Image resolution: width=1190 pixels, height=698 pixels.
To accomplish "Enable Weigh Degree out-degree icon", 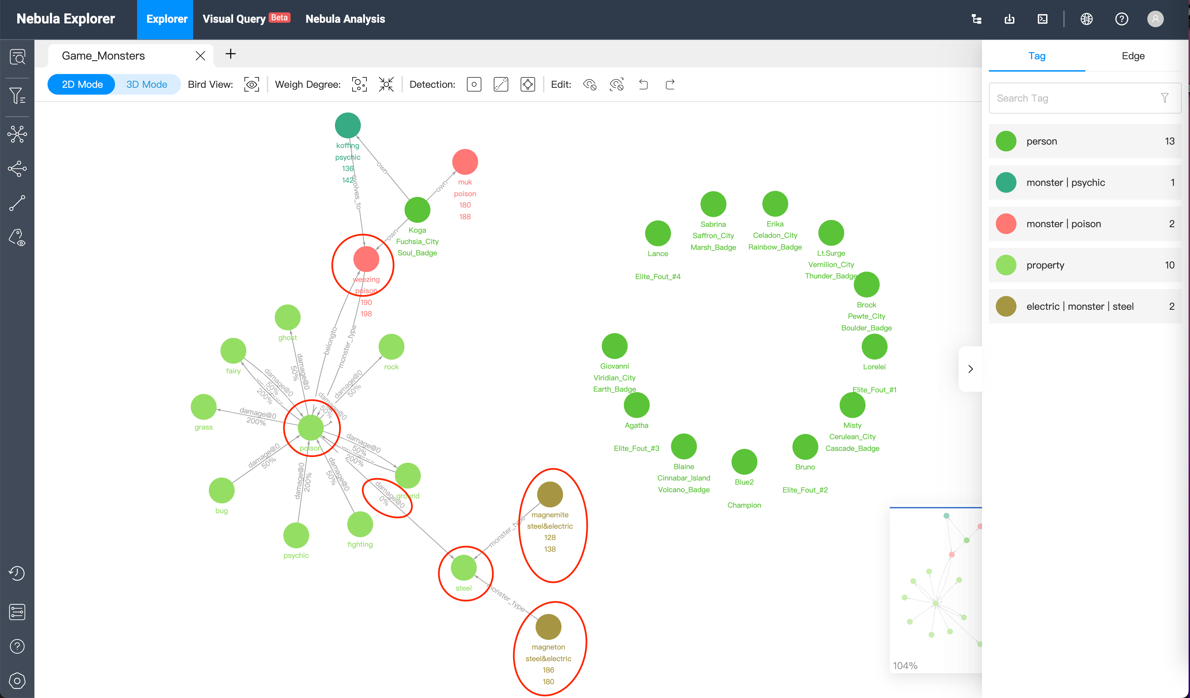I will click(386, 84).
